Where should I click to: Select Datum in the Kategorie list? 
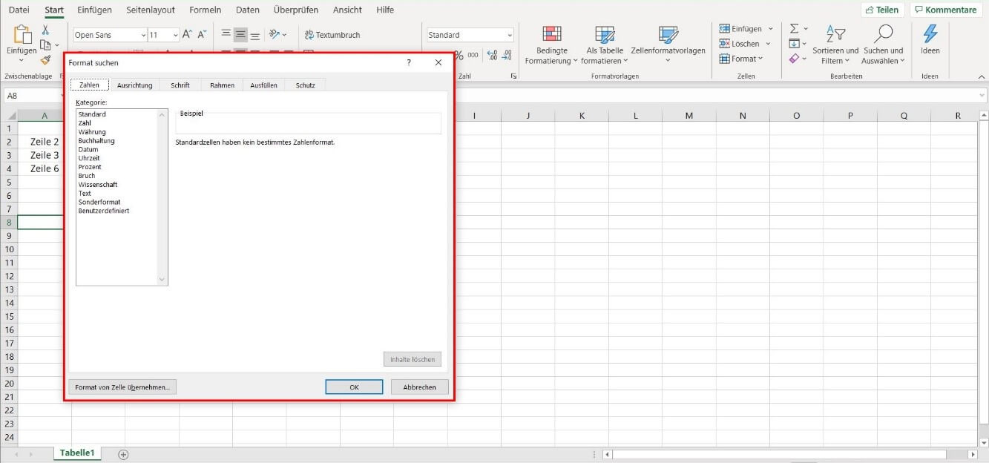(x=88, y=150)
